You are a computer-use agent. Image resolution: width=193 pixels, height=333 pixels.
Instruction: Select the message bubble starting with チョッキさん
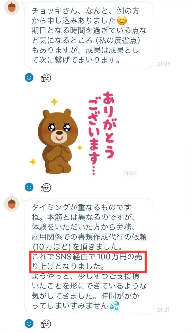[x=89, y=35]
